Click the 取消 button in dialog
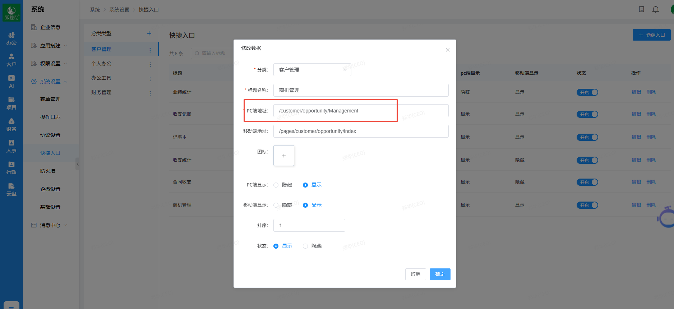 [415, 274]
